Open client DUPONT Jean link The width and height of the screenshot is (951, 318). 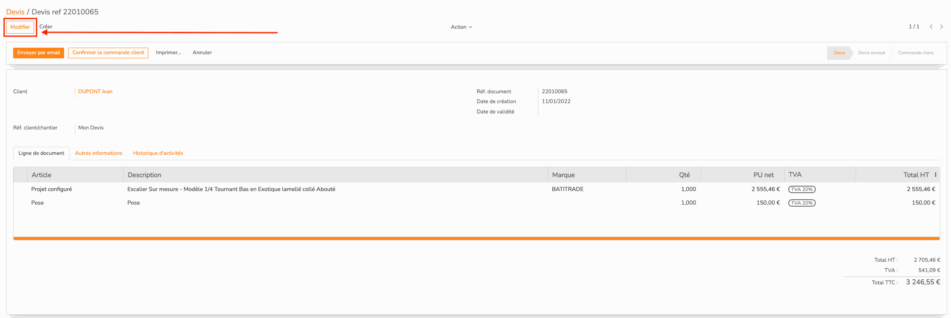click(95, 92)
